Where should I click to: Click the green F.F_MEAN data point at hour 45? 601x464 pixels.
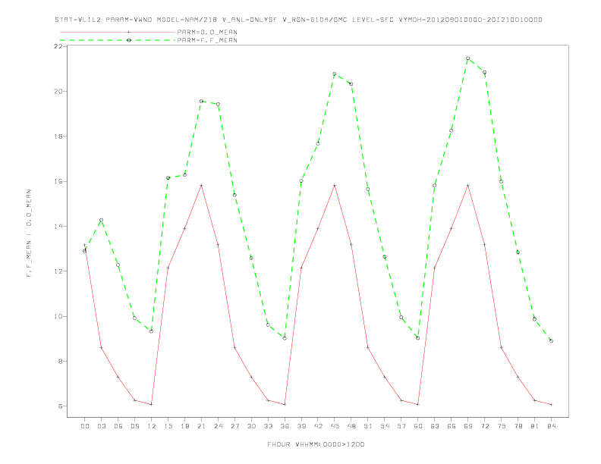(x=335, y=74)
